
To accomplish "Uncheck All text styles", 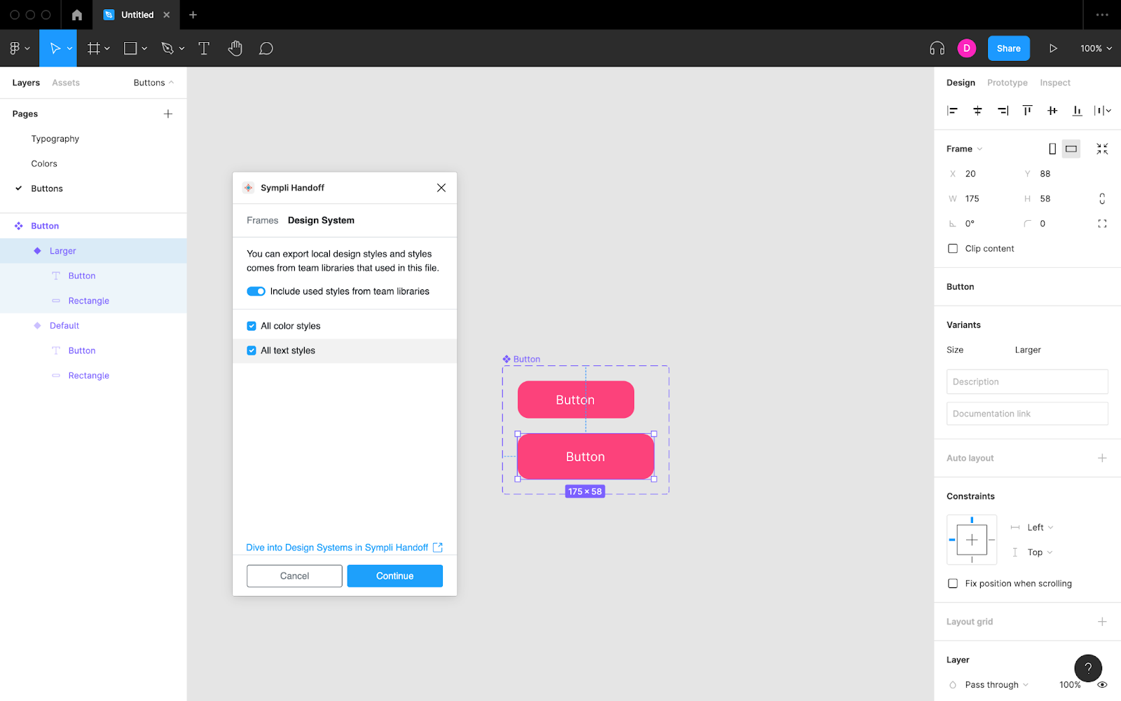I will (252, 350).
